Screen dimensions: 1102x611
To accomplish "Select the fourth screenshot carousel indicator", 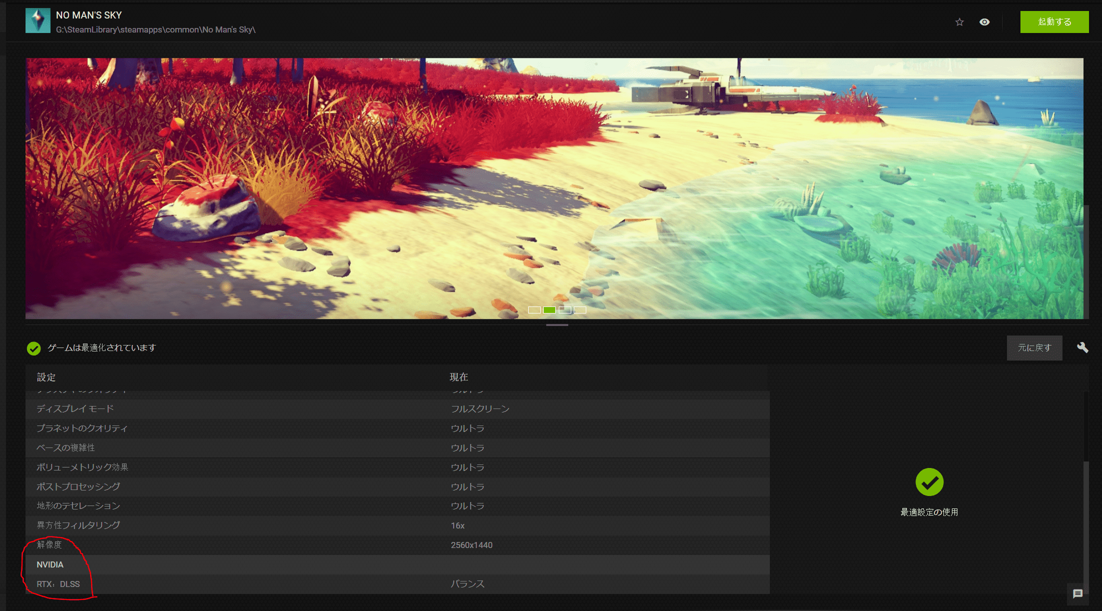I will coord(580,310).
